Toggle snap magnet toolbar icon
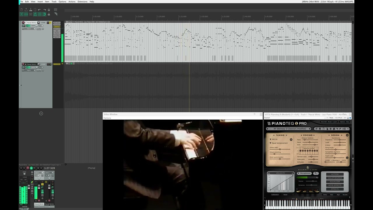Viewport: 373px width, 210px height. click(x=44, y=14)
